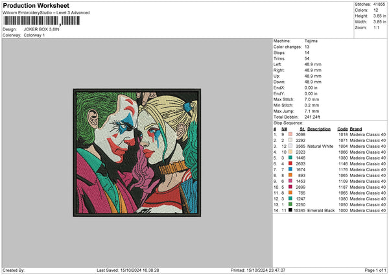Click the pink swatch beside 1453 stitches

point(290,181)
